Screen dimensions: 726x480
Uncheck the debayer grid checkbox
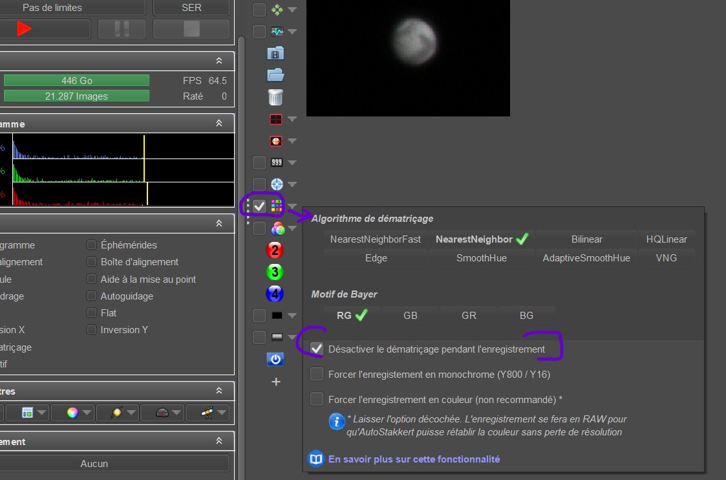pyautogui.click(x=259, y=206)
